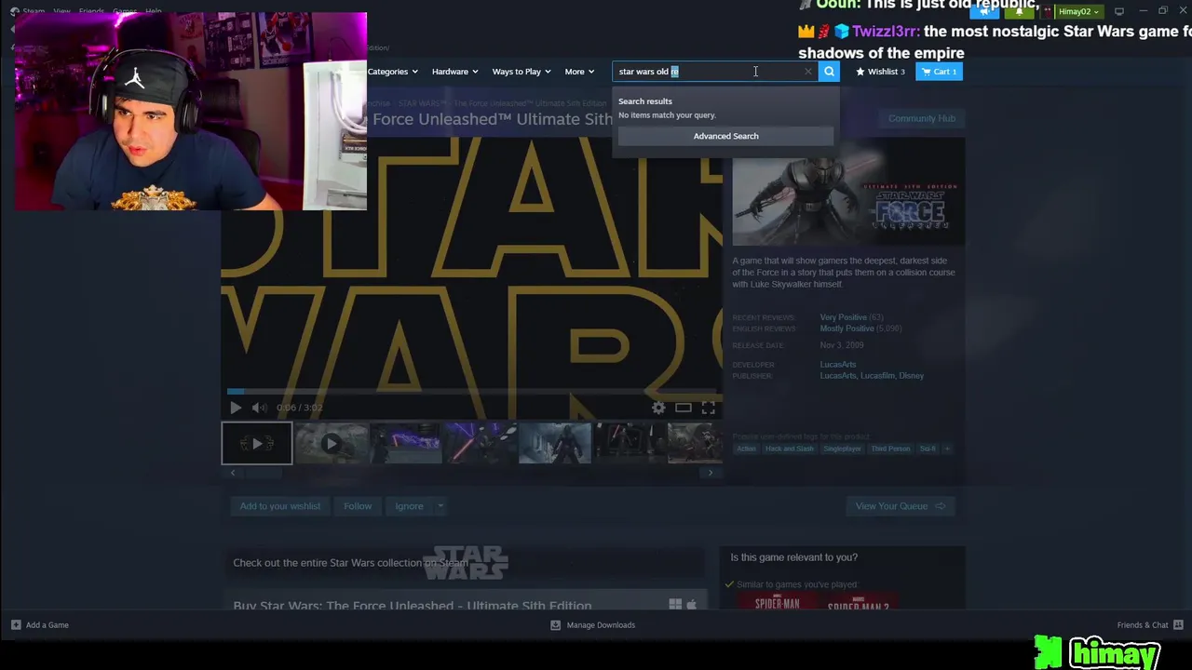1192x670 pixels.
Task: Open the blue Cart button
Action: [939, 72]
